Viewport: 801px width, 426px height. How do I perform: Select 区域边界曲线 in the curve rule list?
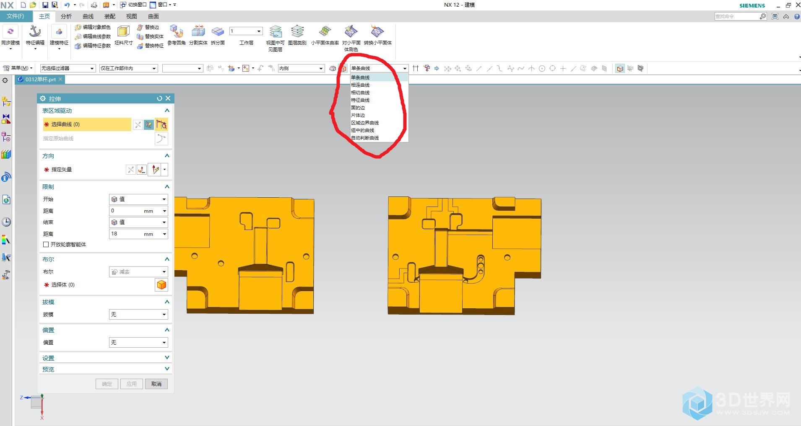pyautogui.click(x=379, y=123)
